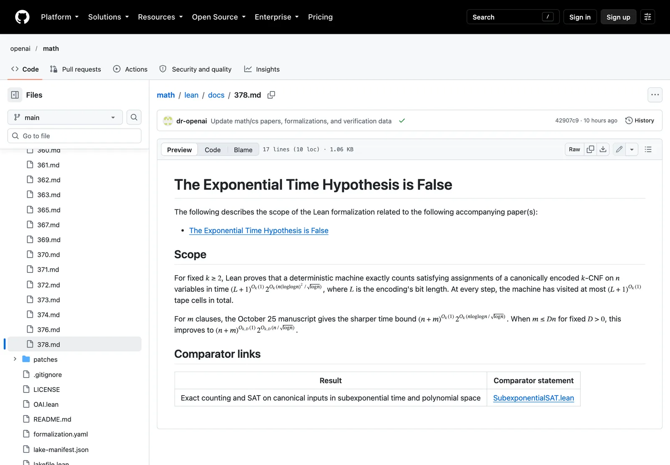The image size is (670, 465).
Task: Open lake-manifest.json file
Action: click(x=61, y=450)
